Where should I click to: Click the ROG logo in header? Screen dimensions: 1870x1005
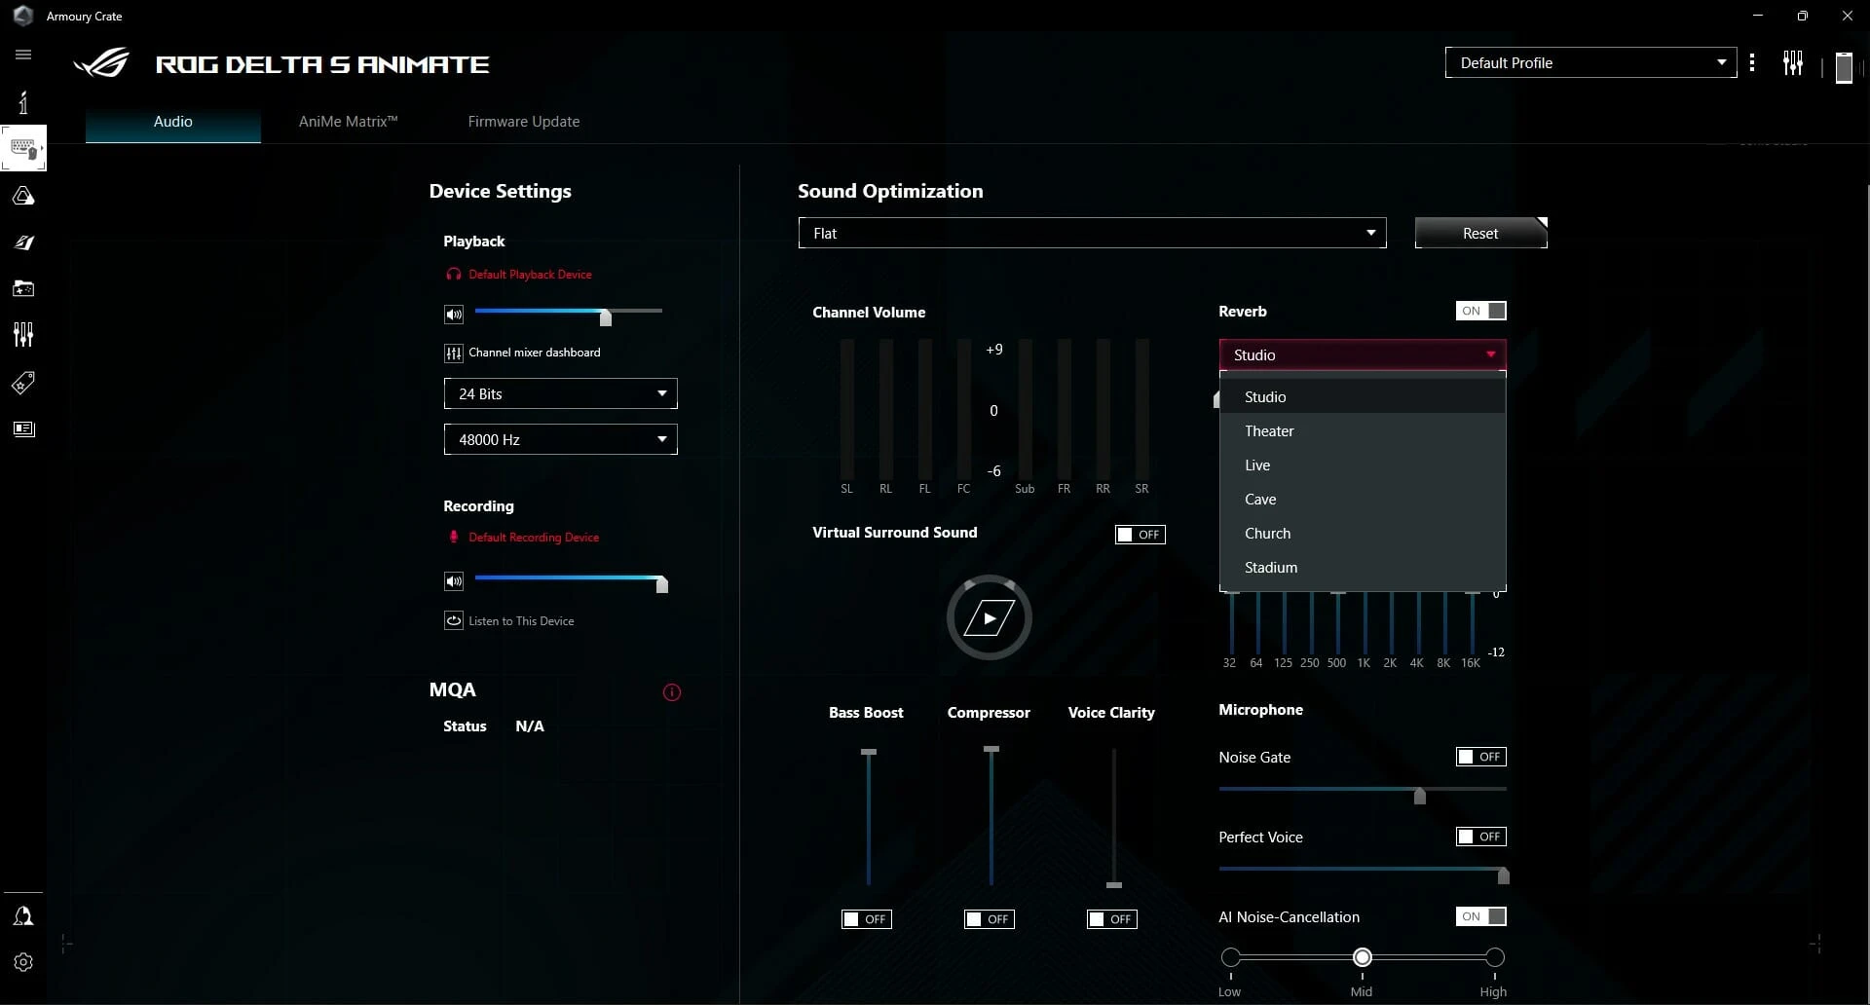101,63
